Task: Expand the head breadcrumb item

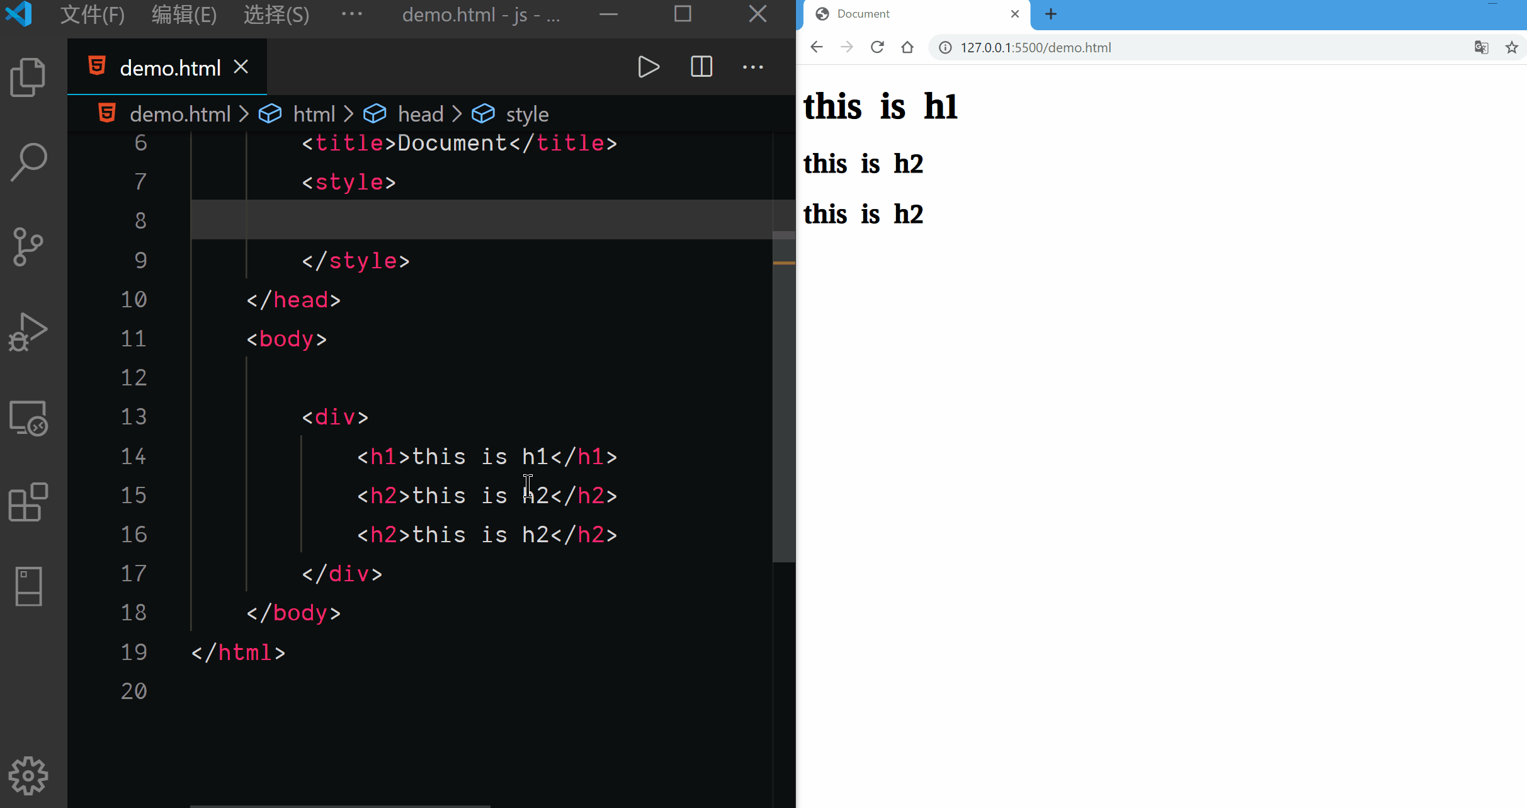Action: pos(420,115)
